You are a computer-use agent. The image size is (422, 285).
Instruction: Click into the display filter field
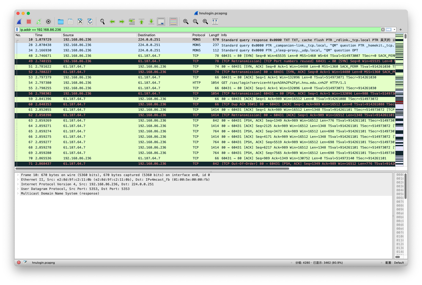click(200, 30)
